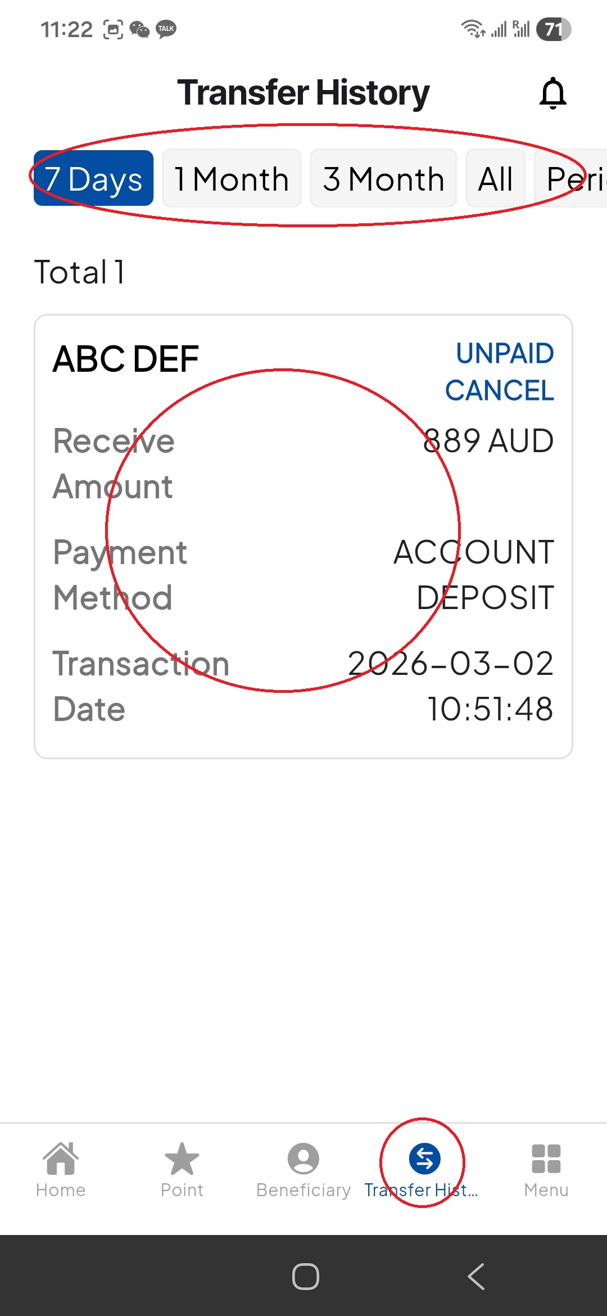Tap the UNPAID status link
This screenshot has width=607, height=1316.
(x=505, y=354)
